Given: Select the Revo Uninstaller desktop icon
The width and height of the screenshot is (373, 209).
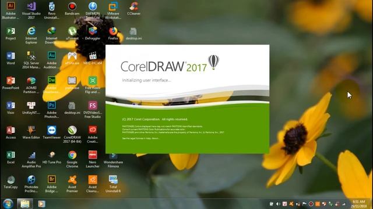Looking at the screenshot, I should coord(52,10).
